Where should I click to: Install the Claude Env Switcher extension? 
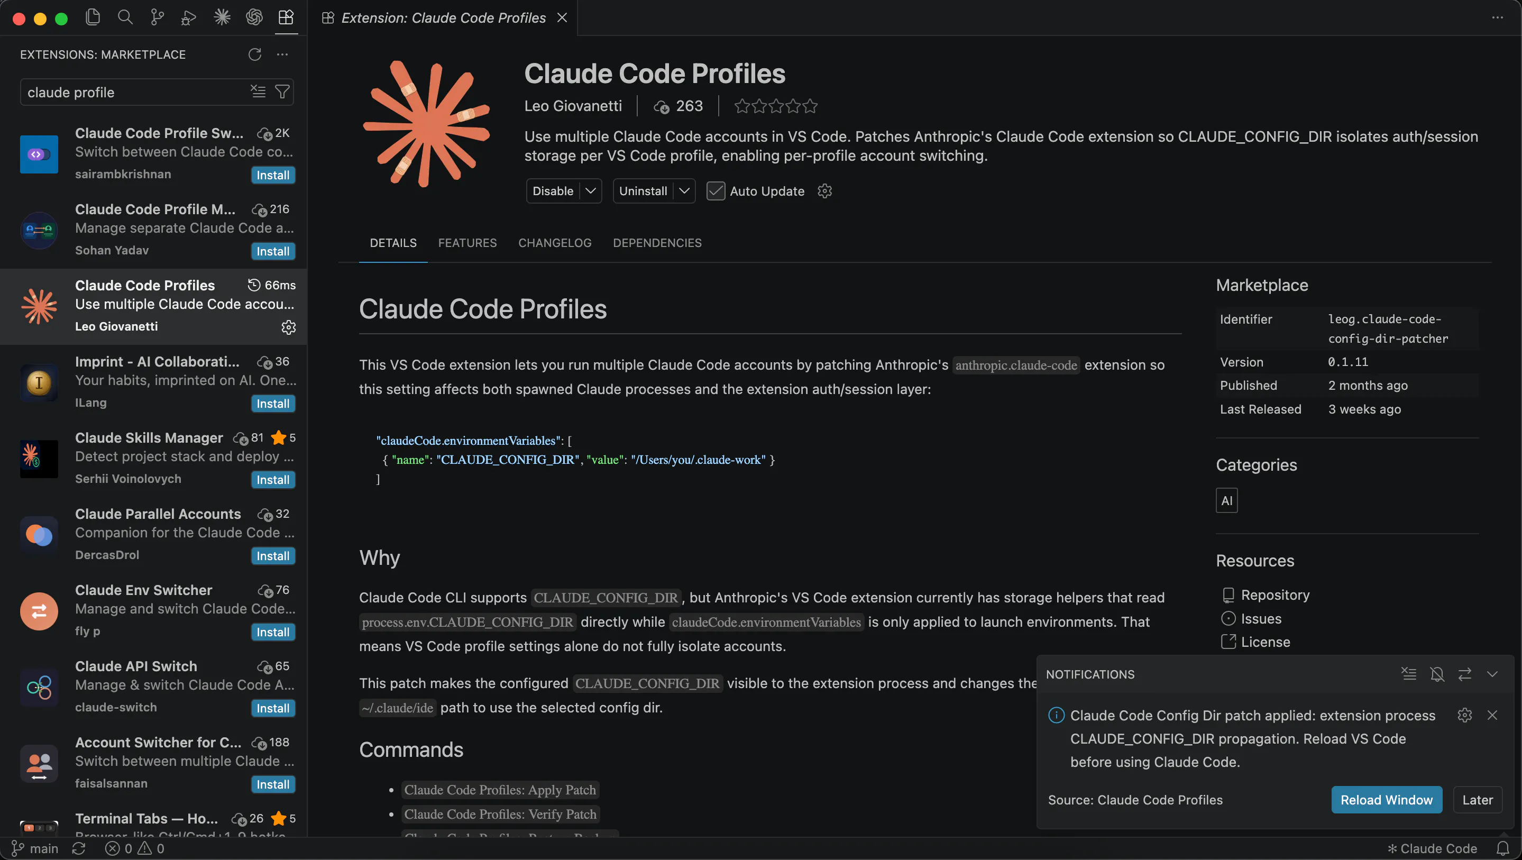tap(273, 633)
